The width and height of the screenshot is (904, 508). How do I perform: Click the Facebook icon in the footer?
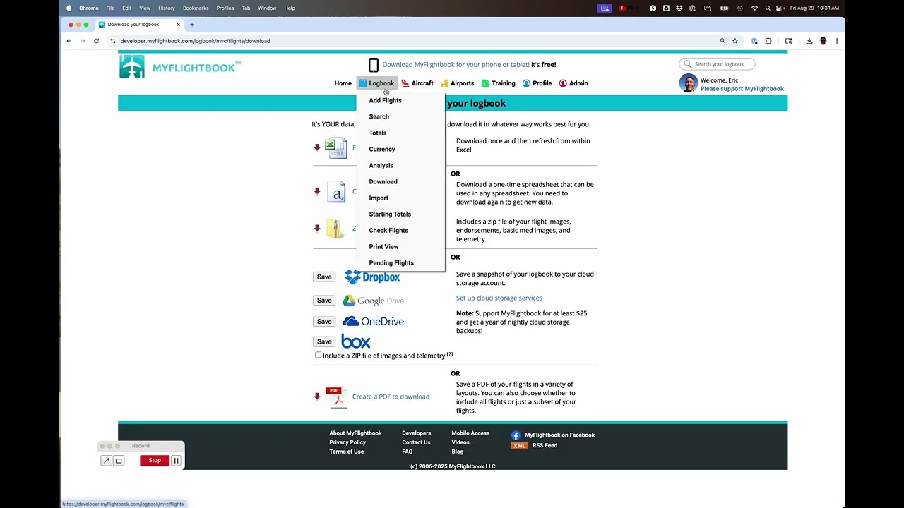(x=516, y=435)
